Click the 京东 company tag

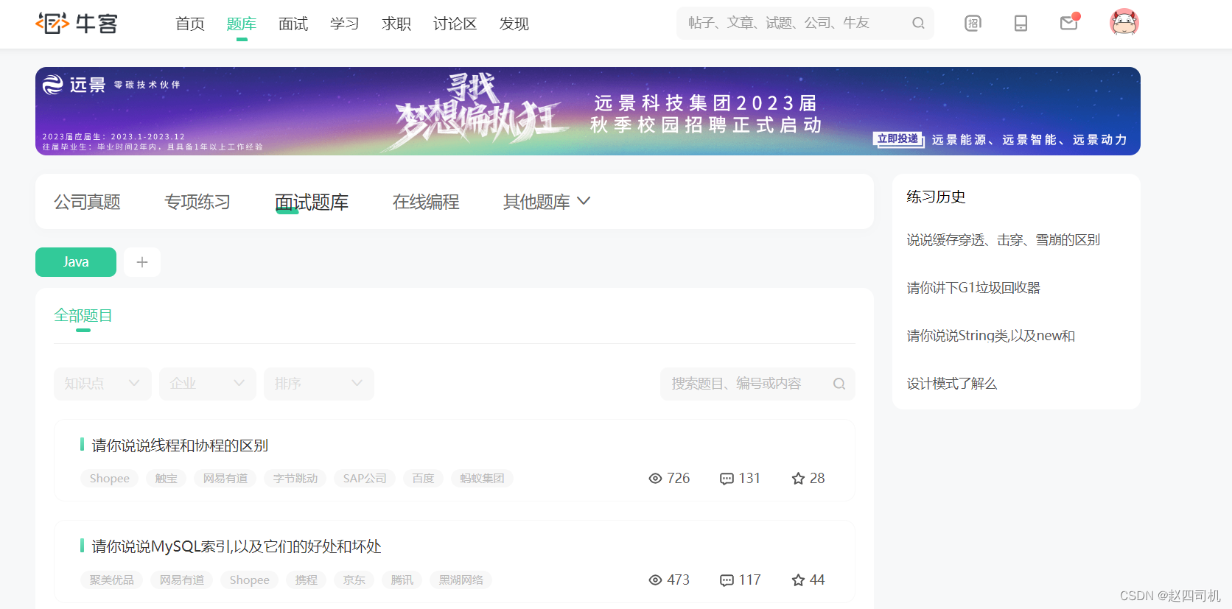(x=354, y=580)
